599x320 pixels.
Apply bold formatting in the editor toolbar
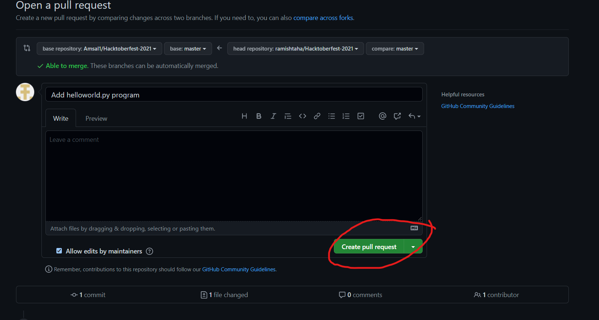click(x=259, y=116)
